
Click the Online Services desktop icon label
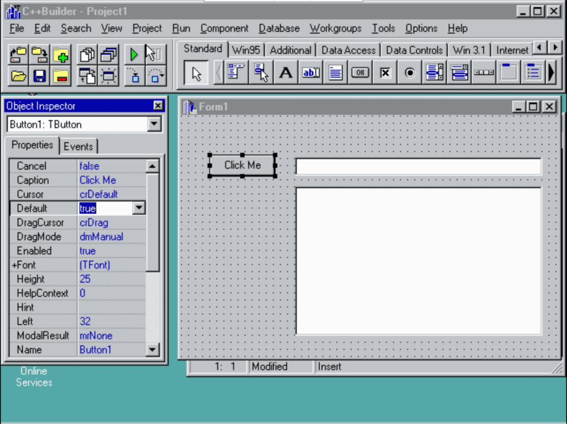click(34, 376)
